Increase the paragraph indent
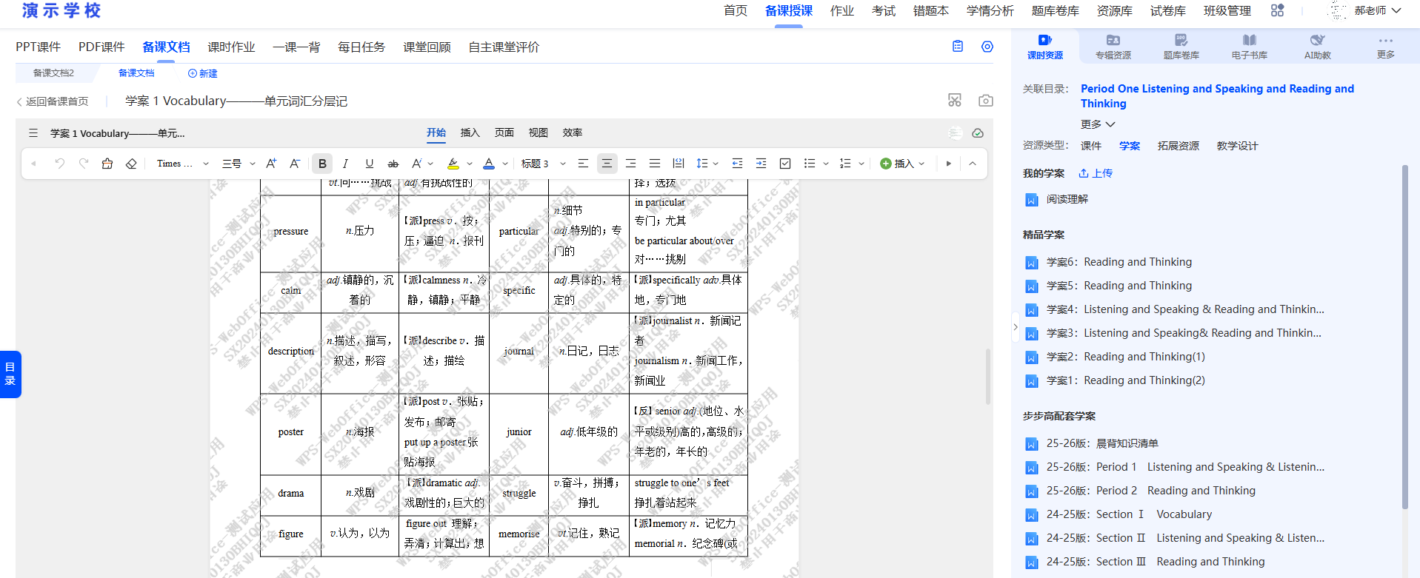 pyautogui.click(x=761, y=164)
